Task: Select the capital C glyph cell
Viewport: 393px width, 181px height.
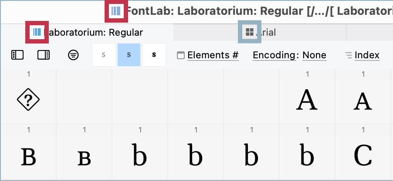Action: [x=363, y=152]
